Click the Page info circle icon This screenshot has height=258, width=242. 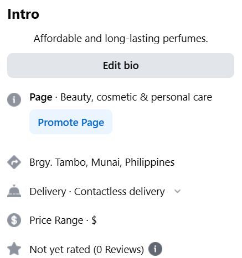(x=14, y=99)
